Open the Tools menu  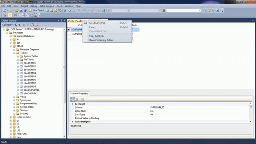pyautogui.click(x=60, y=6)
